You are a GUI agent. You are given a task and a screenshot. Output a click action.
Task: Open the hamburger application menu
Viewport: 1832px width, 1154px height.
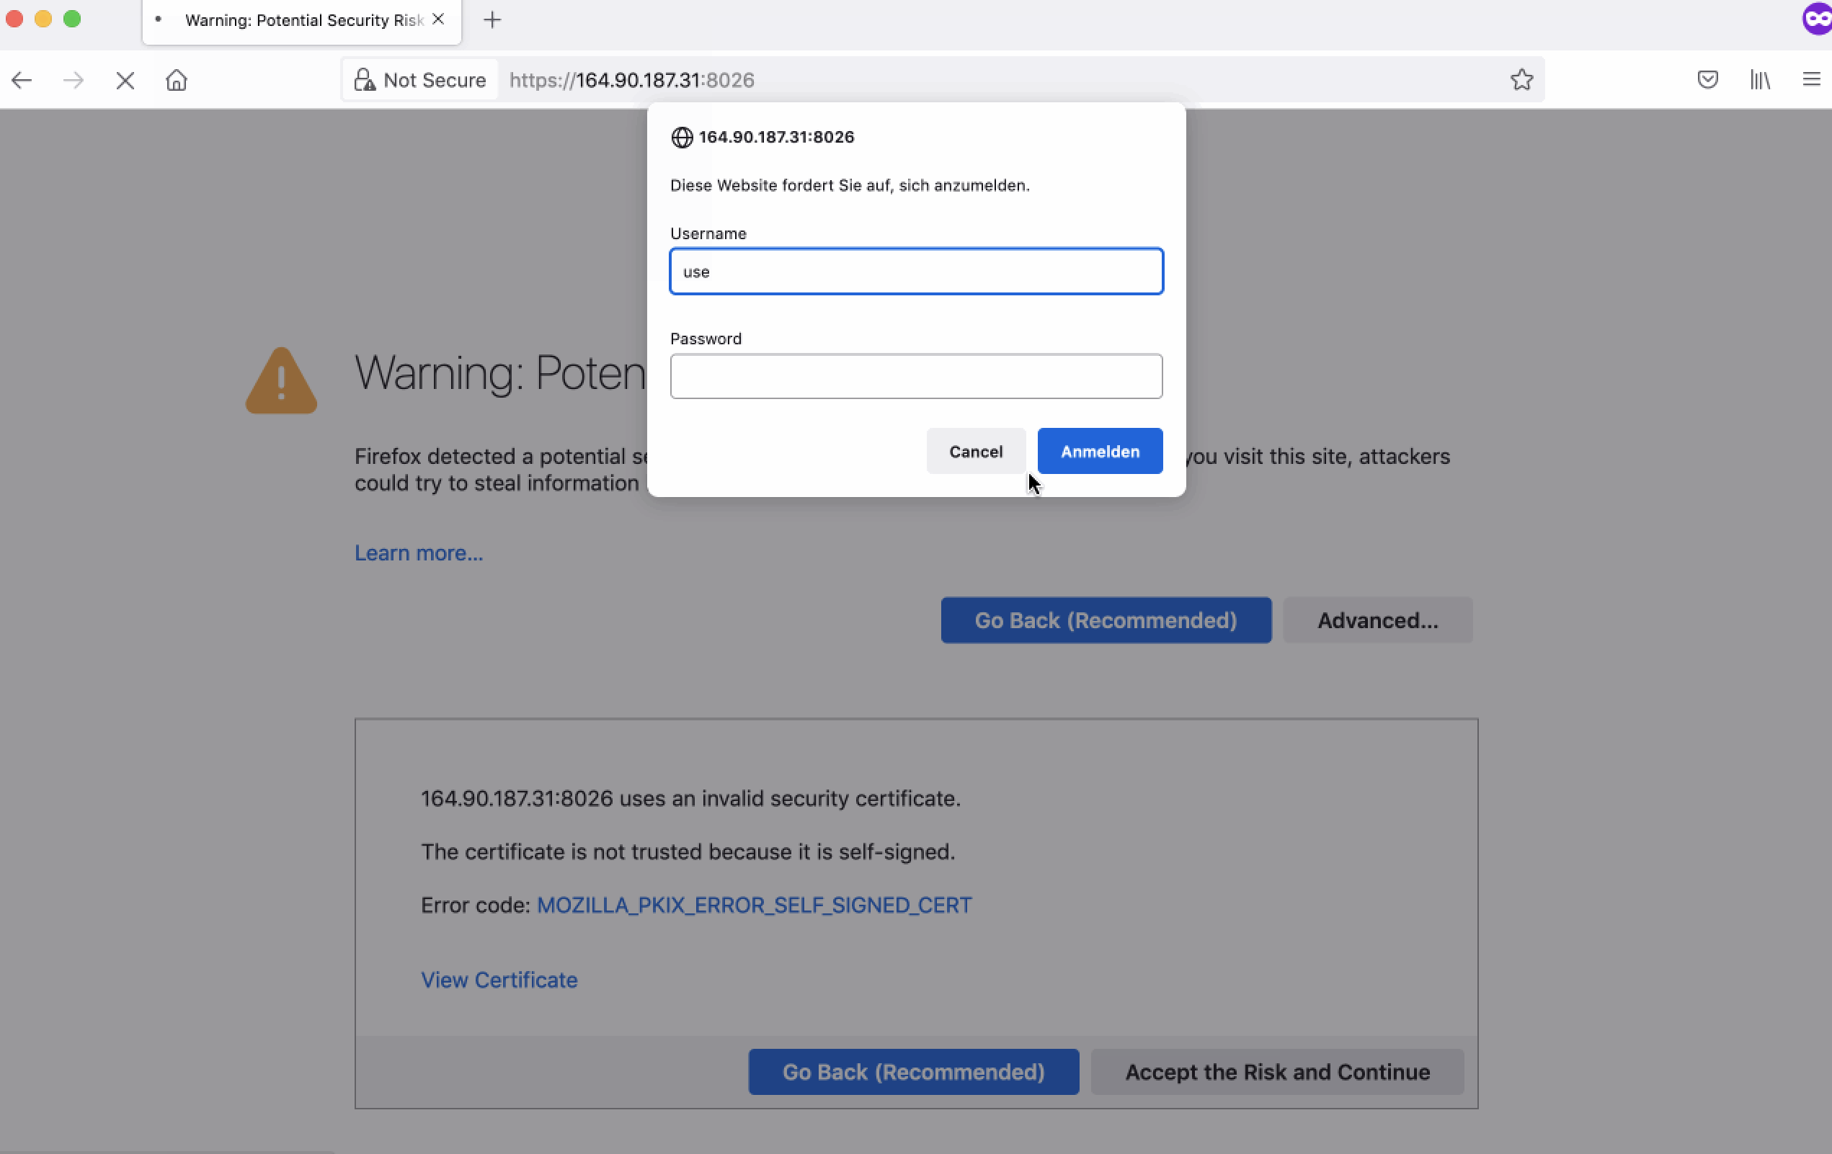click(x=1810, y=80)
